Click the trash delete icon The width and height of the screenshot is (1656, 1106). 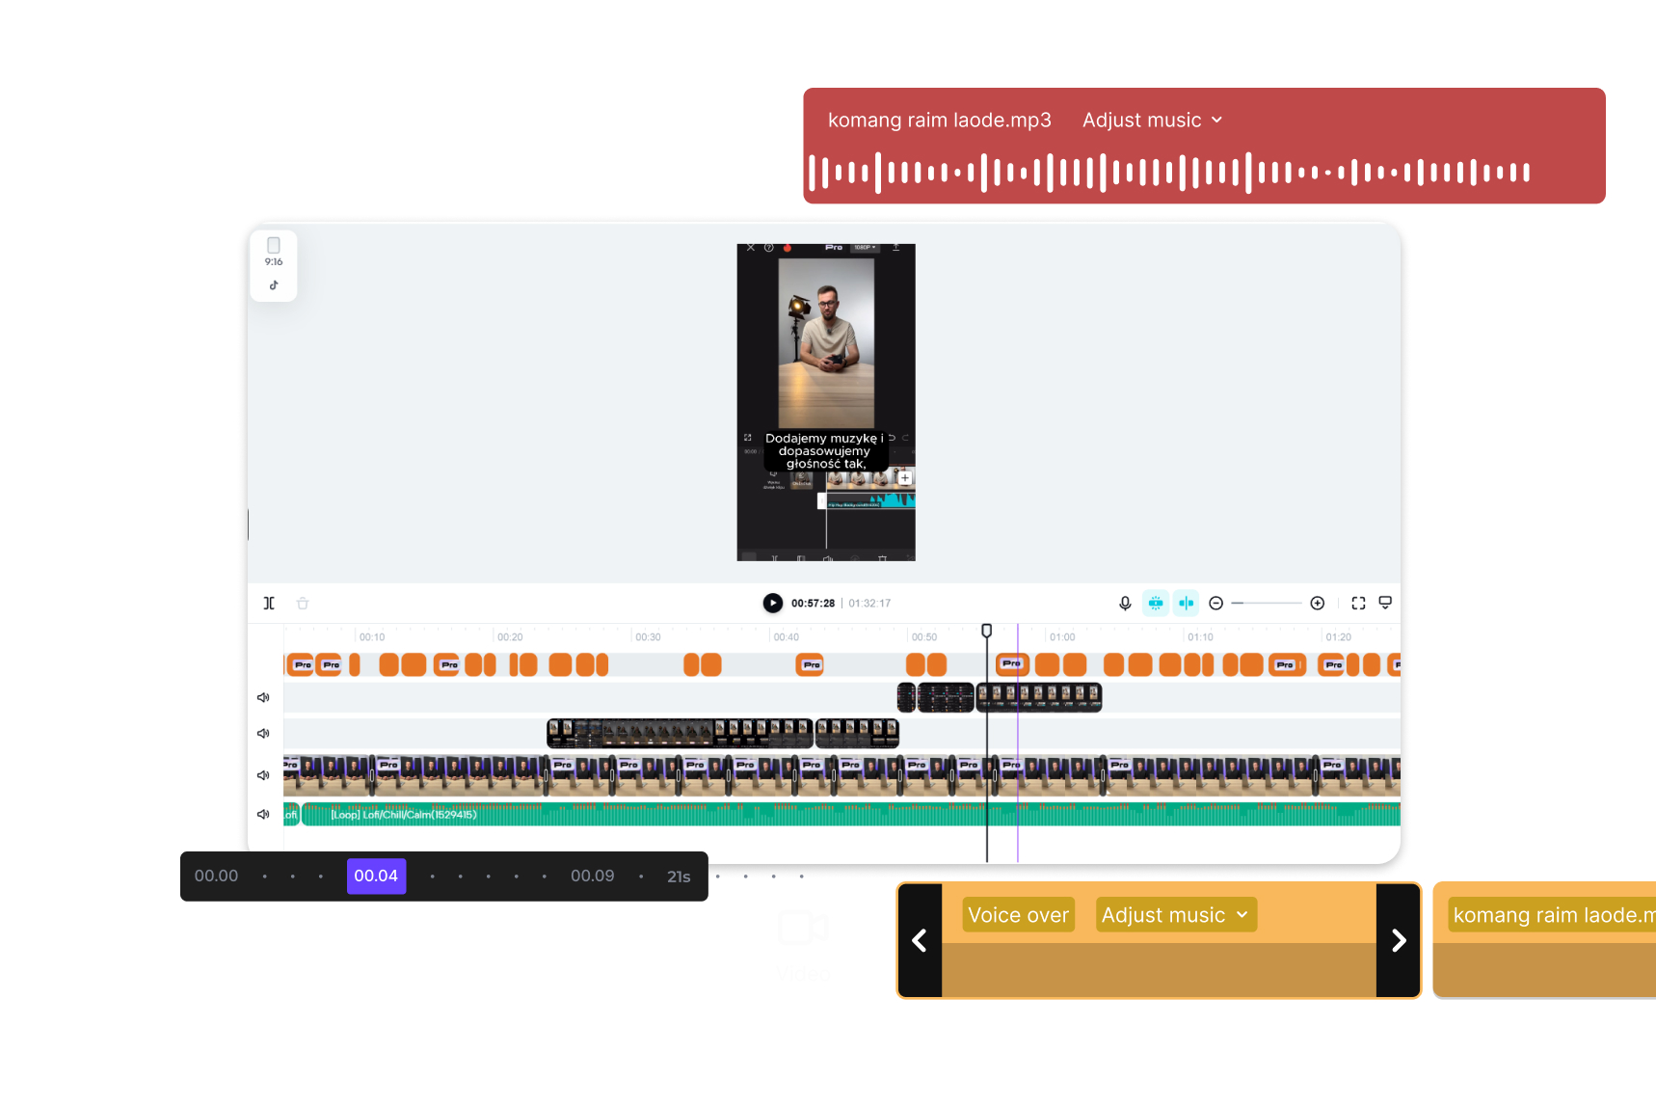[x=303, y=604]
